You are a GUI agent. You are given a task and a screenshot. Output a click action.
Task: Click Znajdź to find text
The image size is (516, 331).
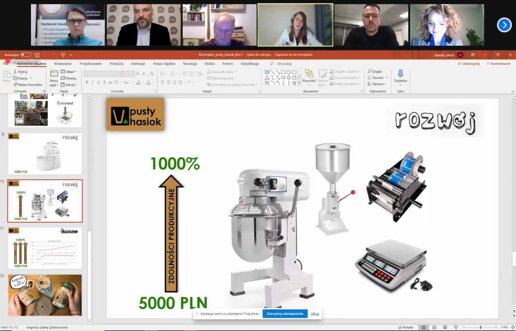coord(375,72)
